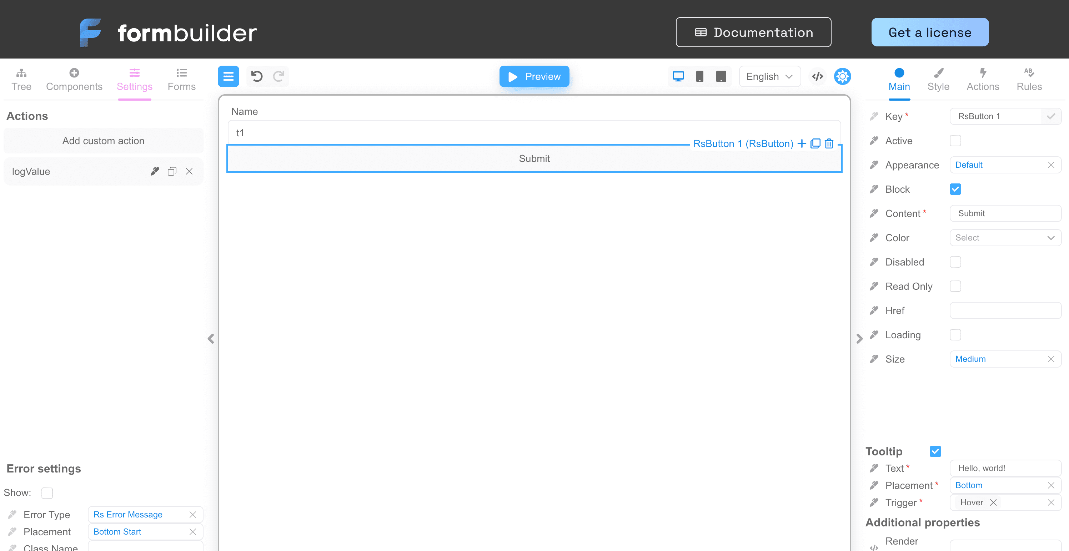
Task: Remove the Hover trigger tag
Action: 993,502
